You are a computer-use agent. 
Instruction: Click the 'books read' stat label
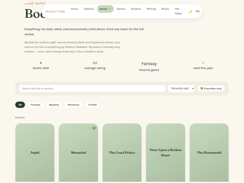click(41, 68)
